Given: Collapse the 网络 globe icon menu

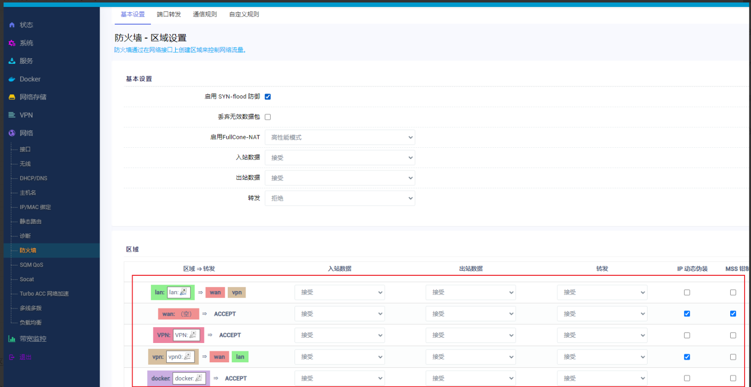Looking at the screenshot, I should click(12, 133).
